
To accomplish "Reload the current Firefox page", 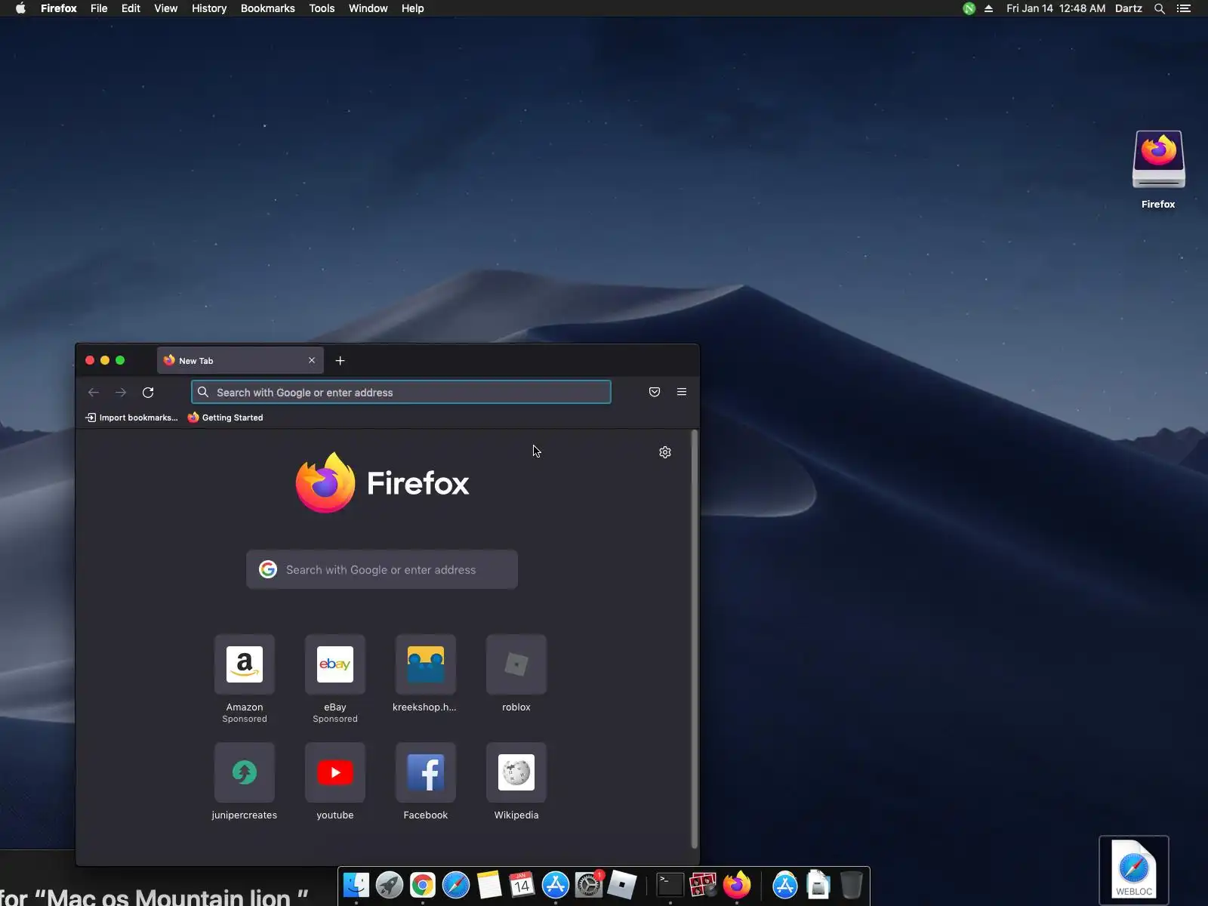I will pyautogui.click(x=148, y=393).
